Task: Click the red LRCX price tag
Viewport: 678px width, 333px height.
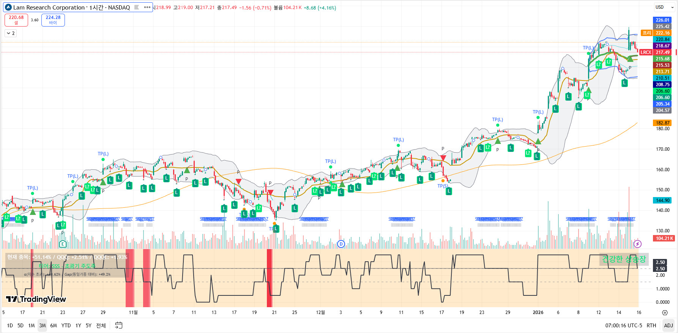Action: tap(646, 52)
